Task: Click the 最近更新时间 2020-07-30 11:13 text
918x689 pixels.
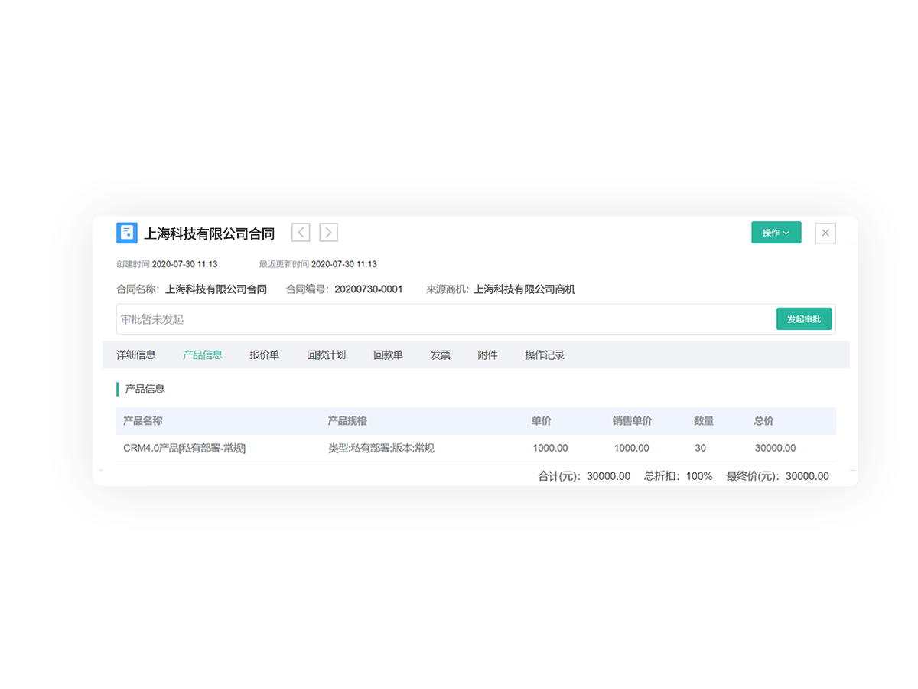Action: [x=317, y=264]
